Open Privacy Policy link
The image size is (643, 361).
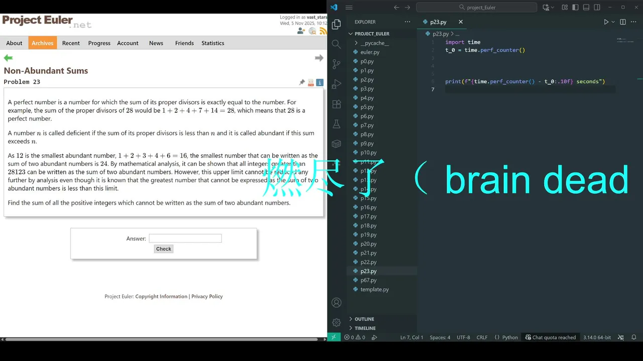click(x=207, y=296)
